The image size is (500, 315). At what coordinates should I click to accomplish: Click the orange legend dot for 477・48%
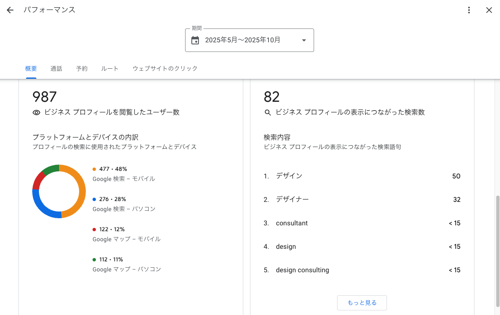coord(94,169)
